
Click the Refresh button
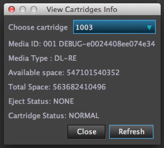[131, 132]
